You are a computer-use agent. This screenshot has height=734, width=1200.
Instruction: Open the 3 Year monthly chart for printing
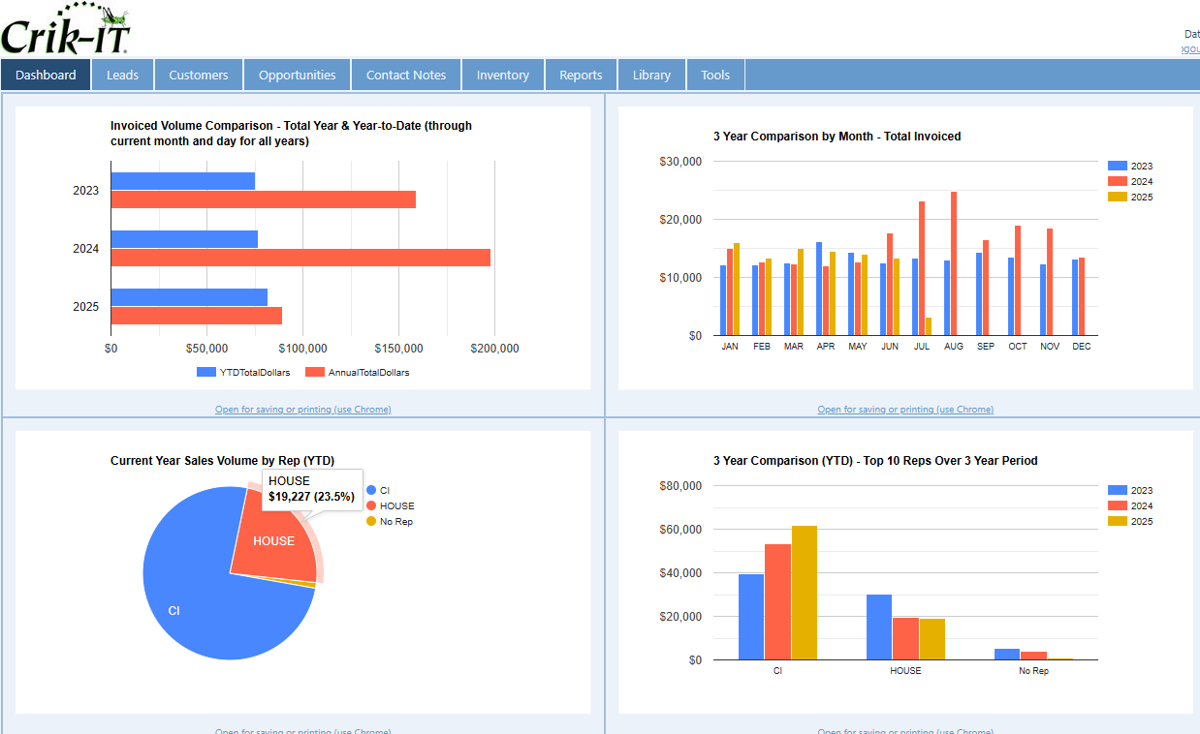click(904, 410)
